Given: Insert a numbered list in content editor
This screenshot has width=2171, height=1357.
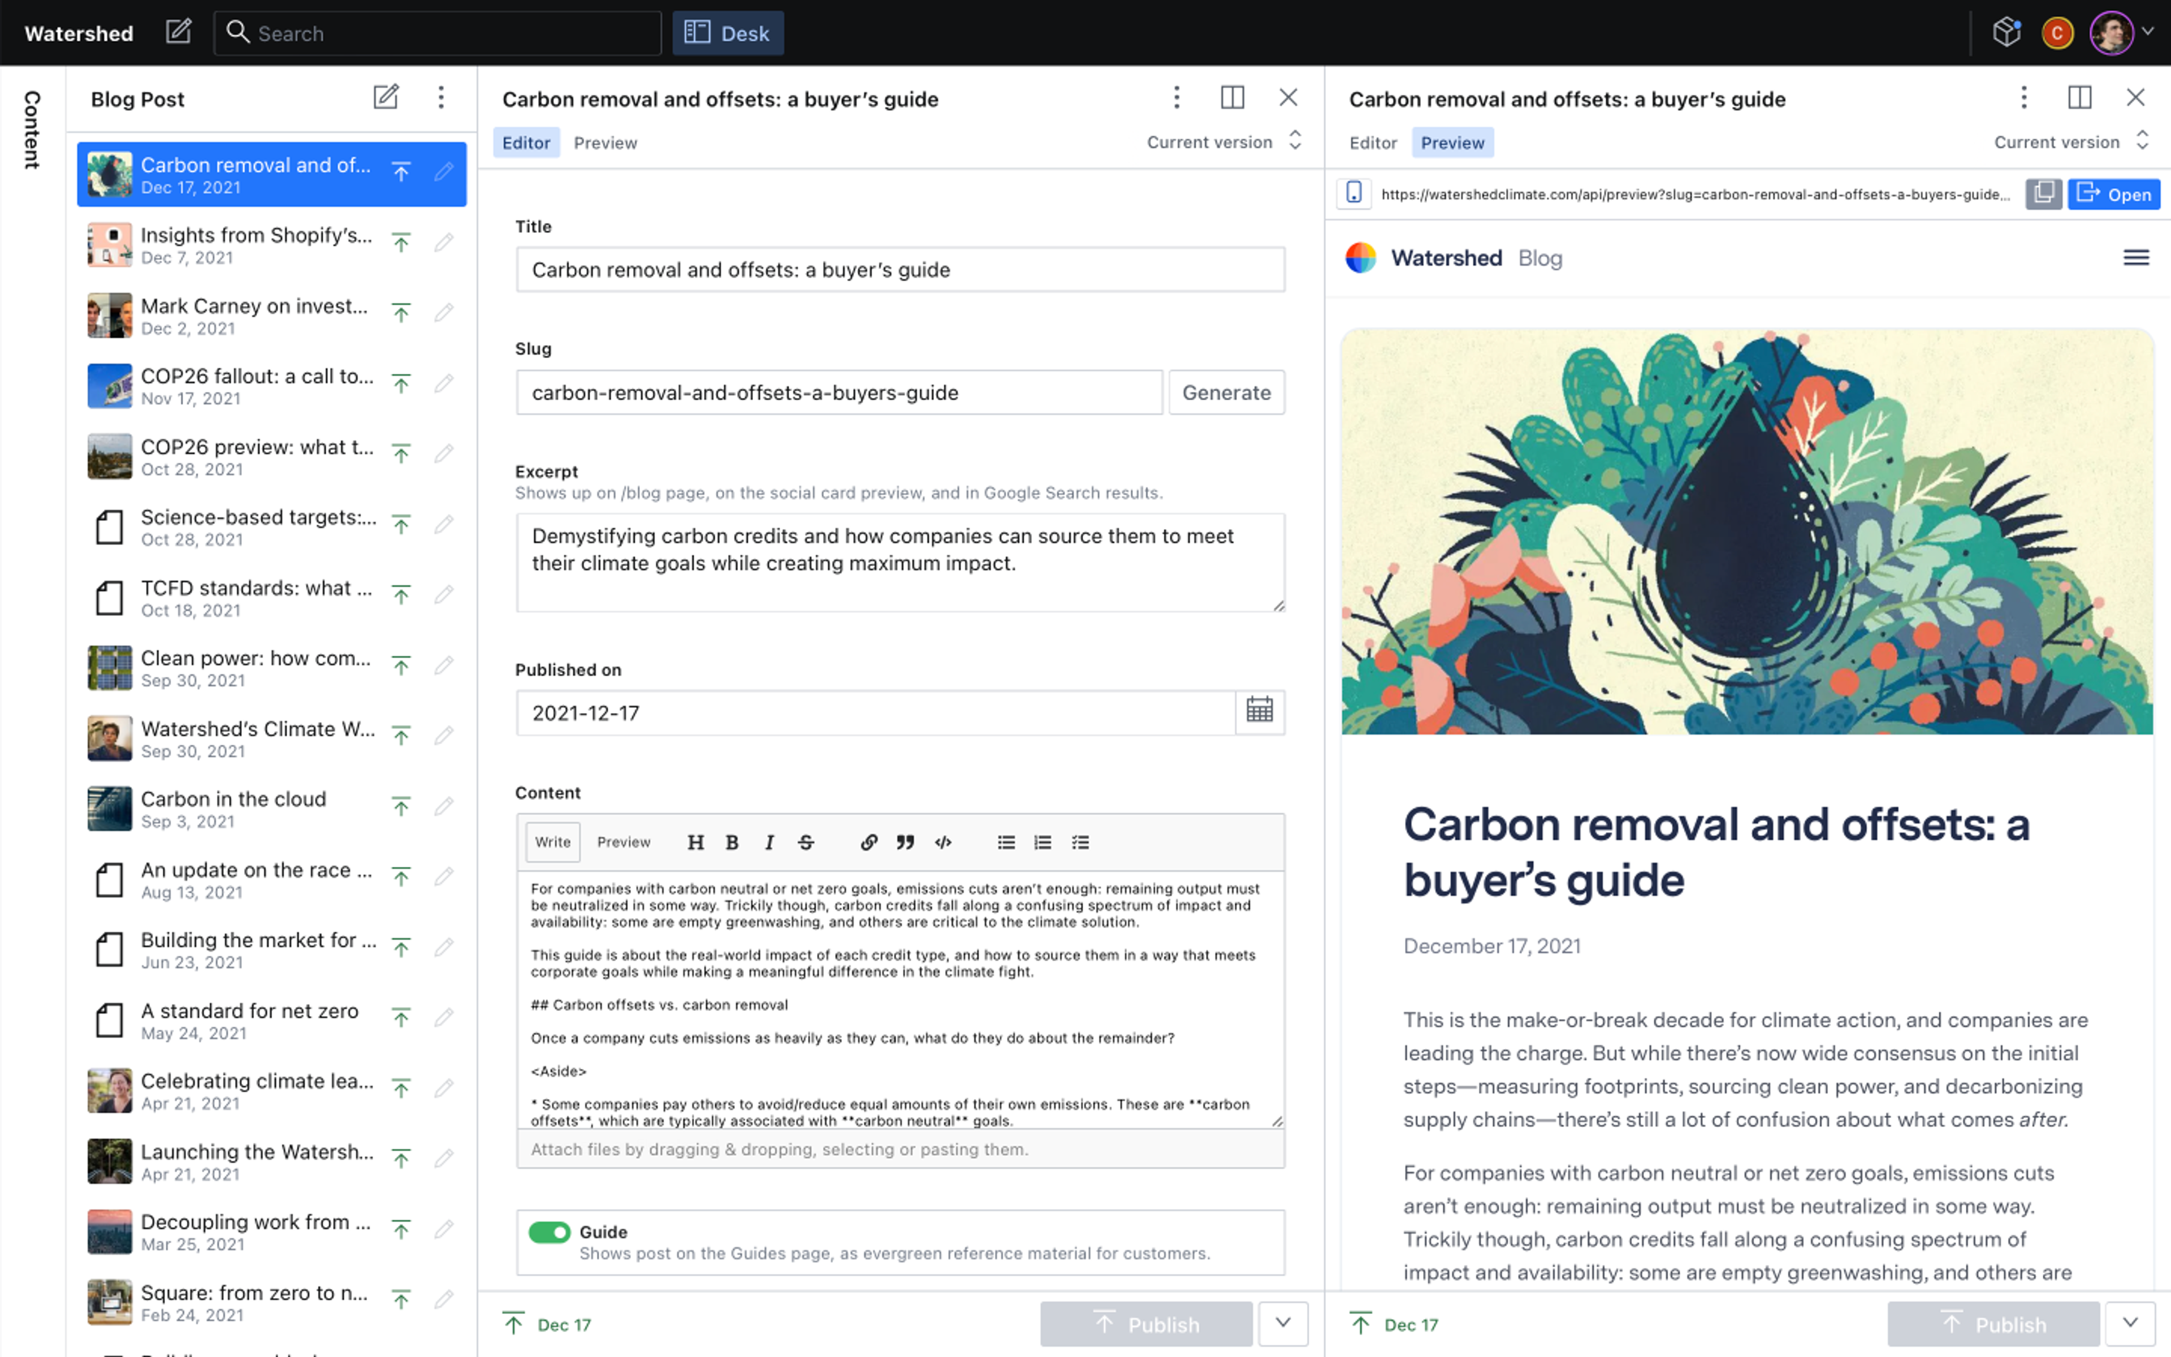Looking at the screenshot, I should 1043,842.
